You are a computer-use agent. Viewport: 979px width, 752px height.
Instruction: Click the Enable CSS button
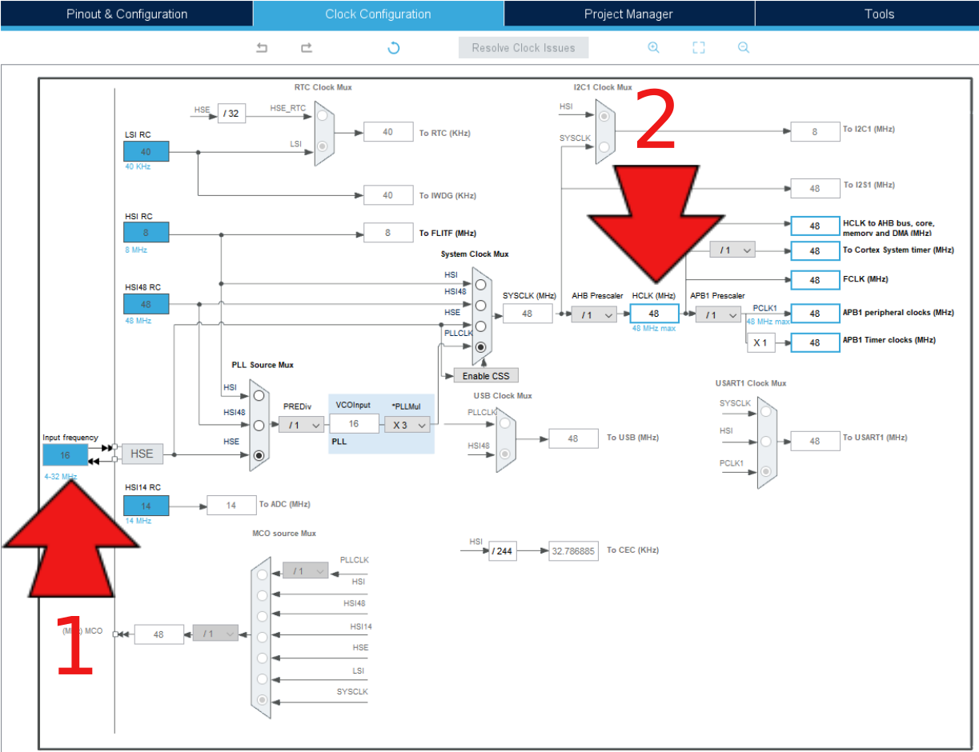pyautogui.click(x=486, y=375)
